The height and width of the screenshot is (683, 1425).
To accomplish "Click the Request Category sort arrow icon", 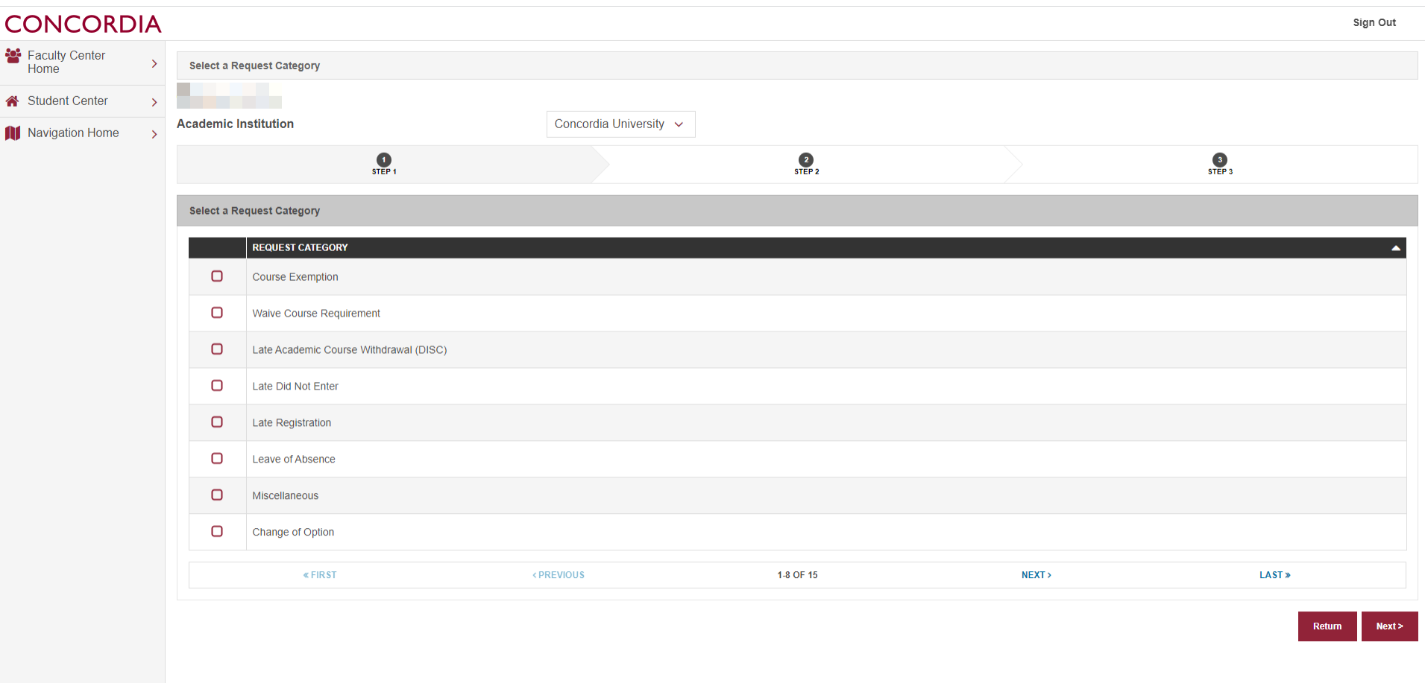I will coord(1395,248).
